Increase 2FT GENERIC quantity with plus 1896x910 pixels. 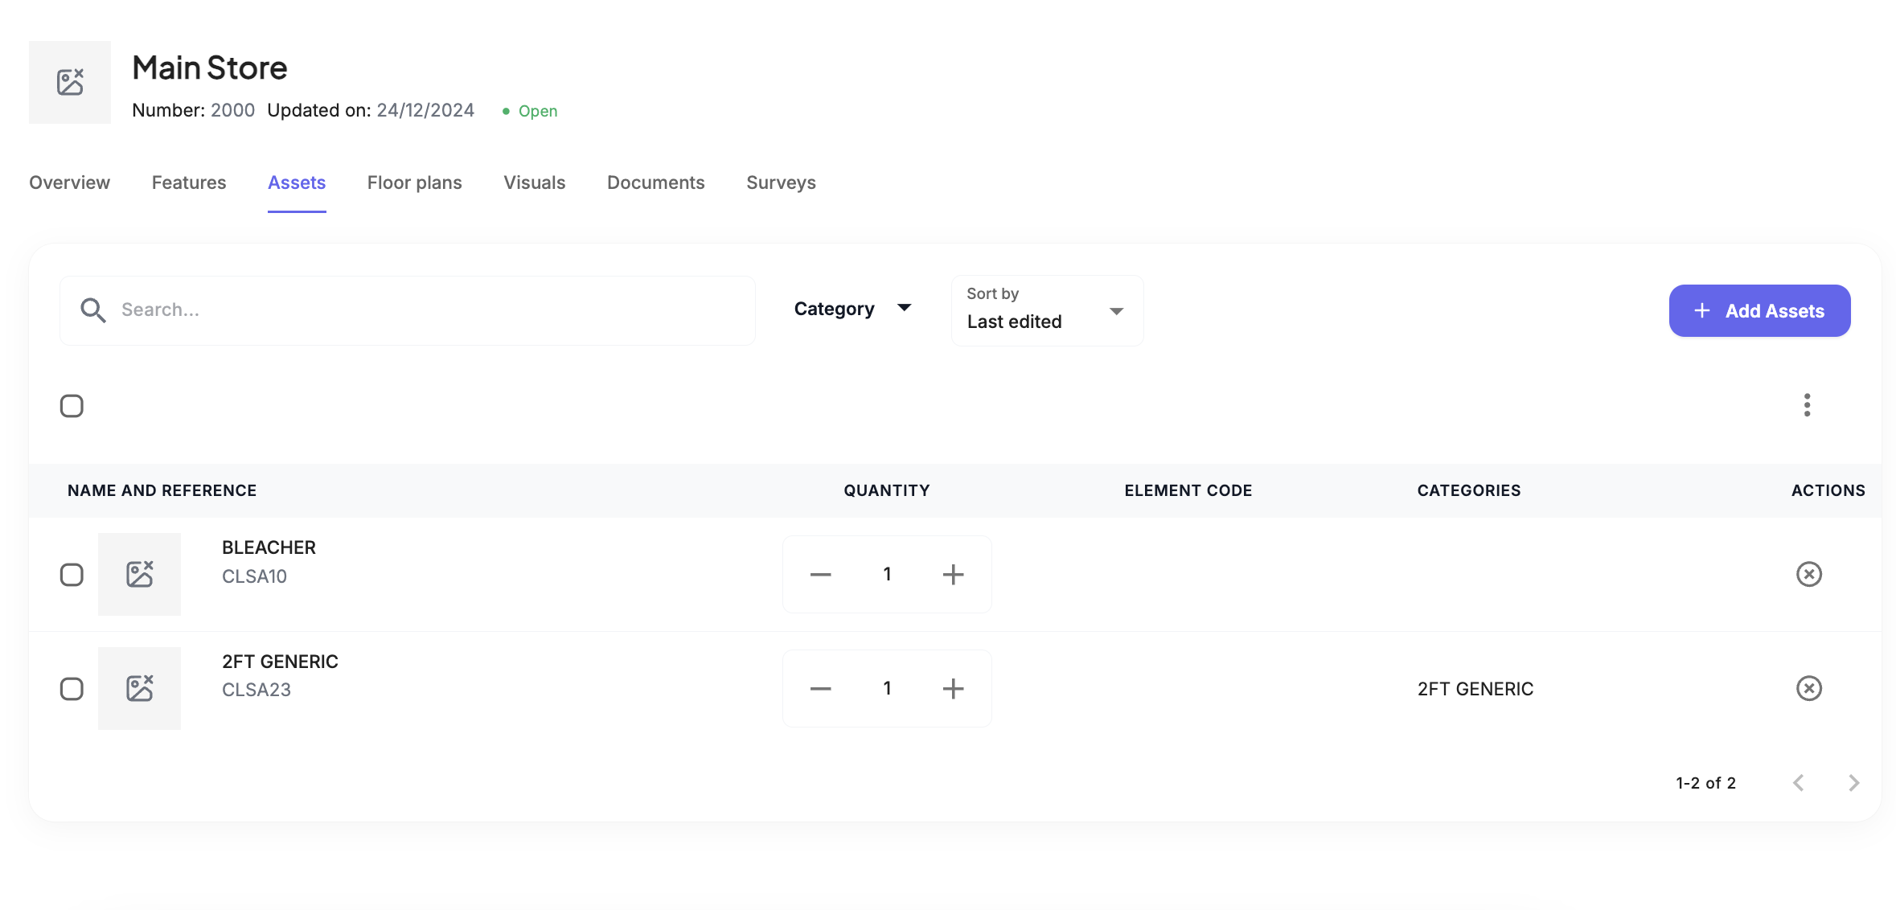953,688
